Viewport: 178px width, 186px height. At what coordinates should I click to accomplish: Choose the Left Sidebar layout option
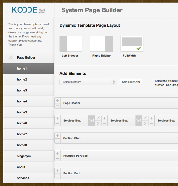pos(71,44)
